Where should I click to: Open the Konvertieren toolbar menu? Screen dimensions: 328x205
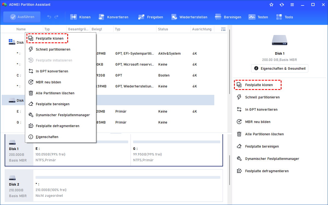coord(113,17)
